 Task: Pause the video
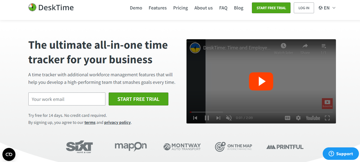207,118
